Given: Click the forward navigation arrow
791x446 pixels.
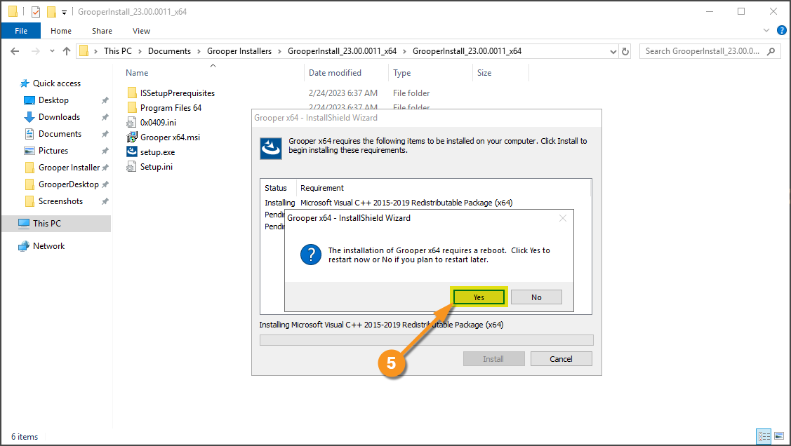Looking at the screenshot, I should (x=35, y=51).
